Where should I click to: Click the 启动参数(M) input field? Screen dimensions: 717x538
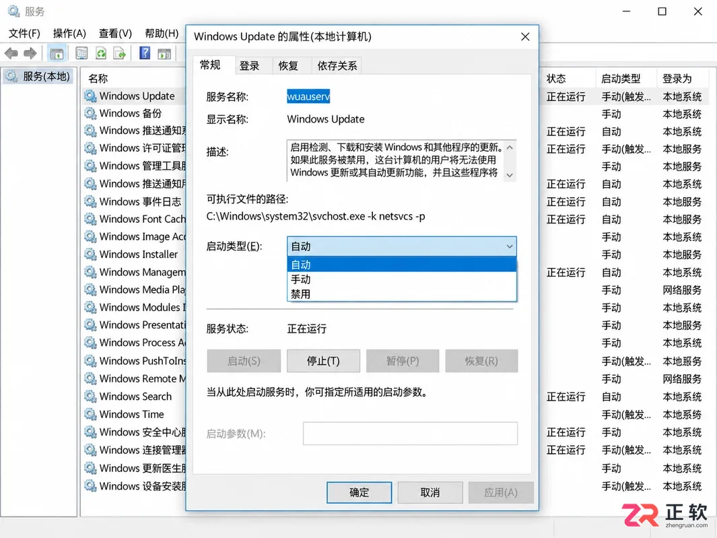(x=410, y=433)
